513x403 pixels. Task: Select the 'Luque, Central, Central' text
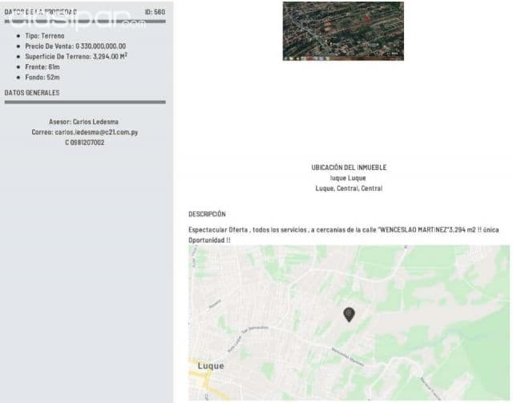click(x=349, y=188)
